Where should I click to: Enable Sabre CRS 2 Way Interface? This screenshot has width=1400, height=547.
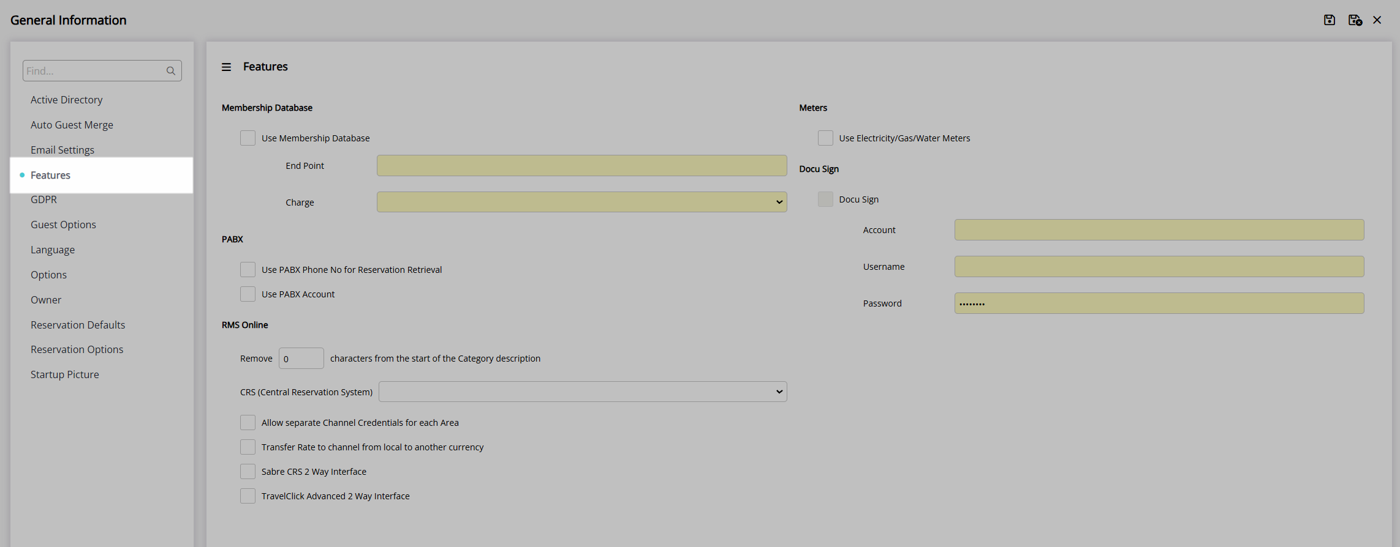pyautogui.click(x=248, y=472)
